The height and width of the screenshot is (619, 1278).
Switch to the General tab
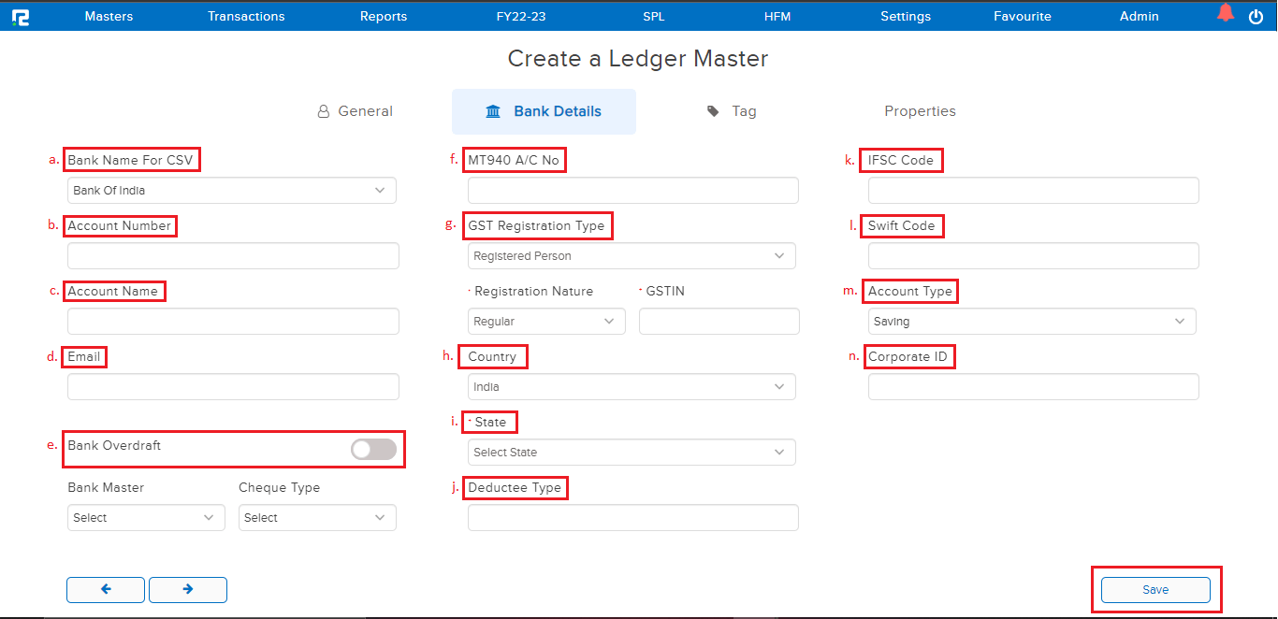click(x=356, y=111)
